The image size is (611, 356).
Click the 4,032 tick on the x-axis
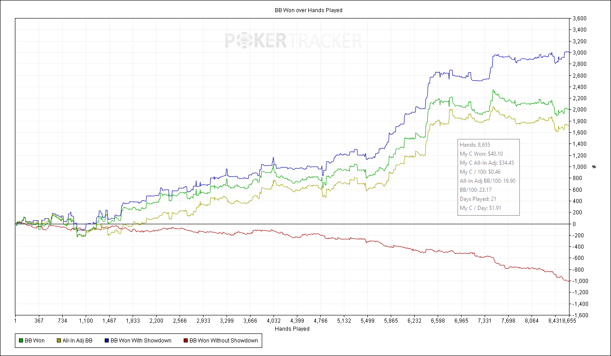[x=273, y=321]
